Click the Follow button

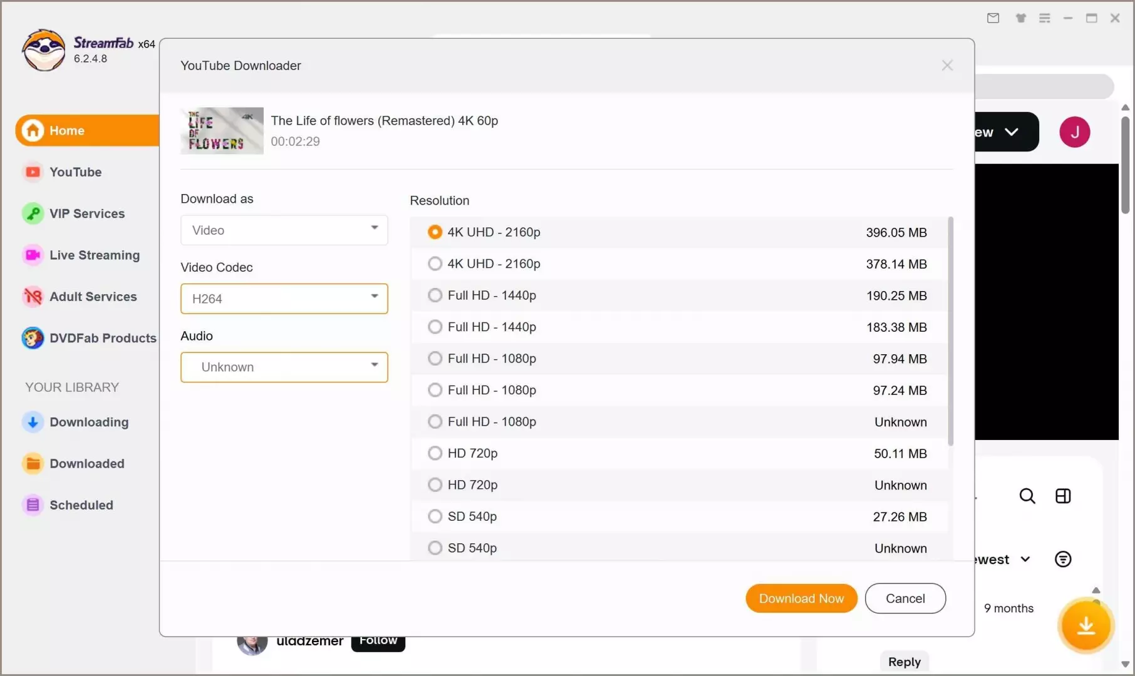click(x=378, y=643)
